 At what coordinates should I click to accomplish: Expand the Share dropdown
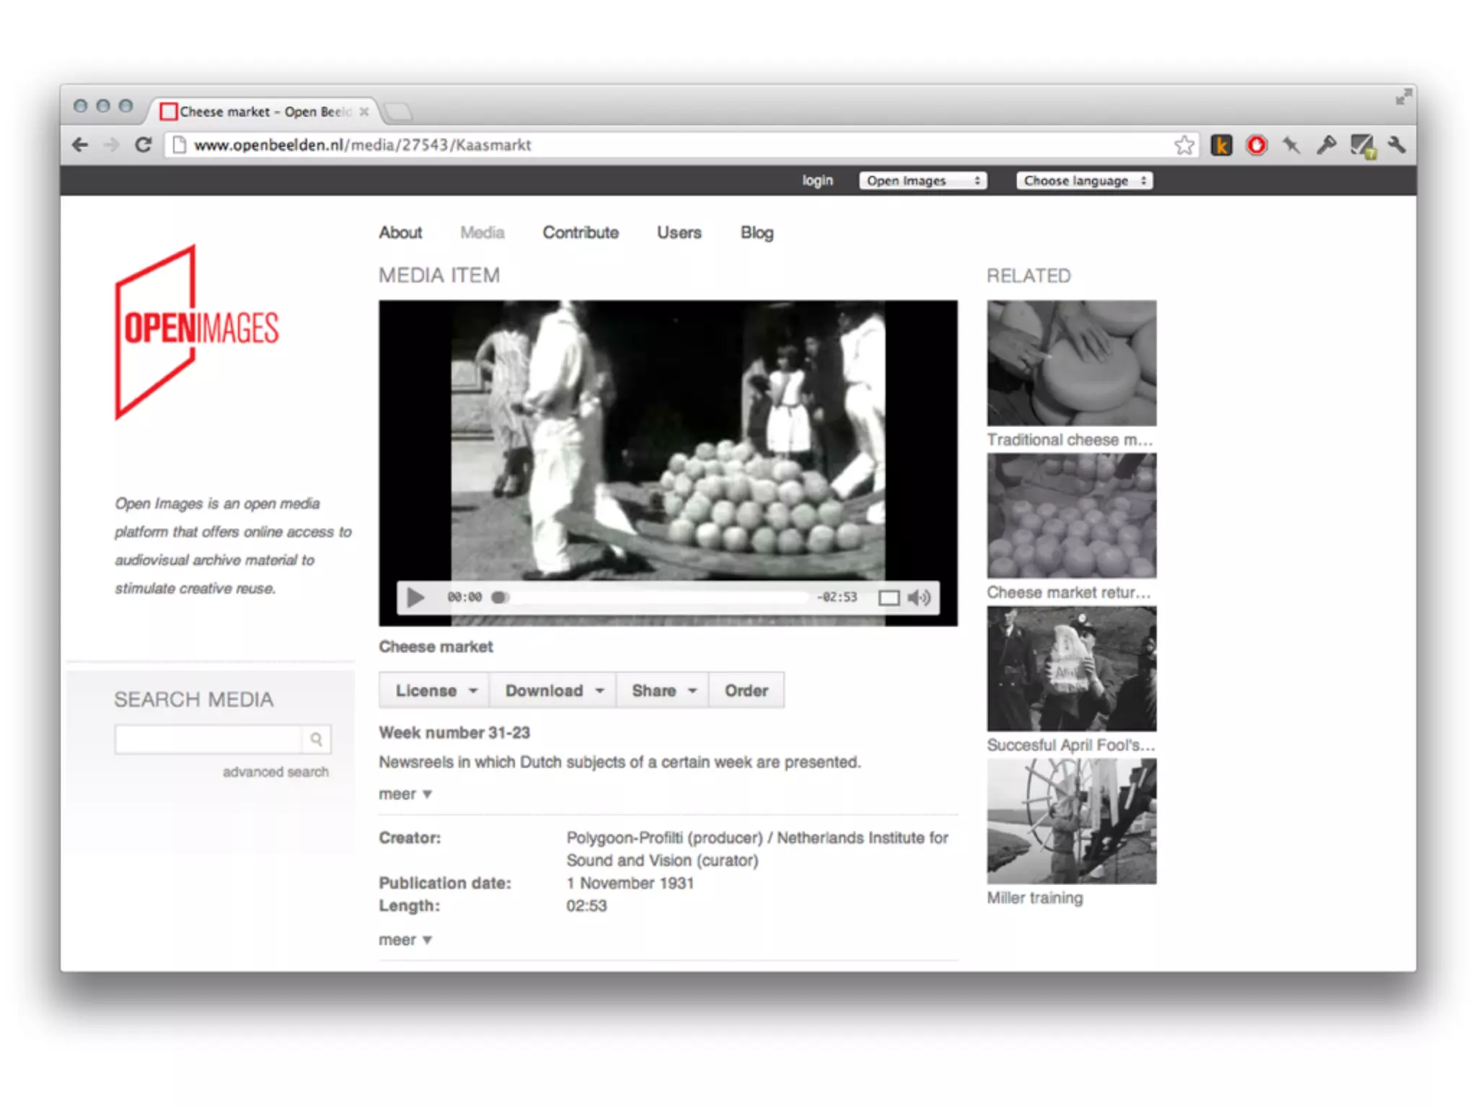(x=663, y=690)
